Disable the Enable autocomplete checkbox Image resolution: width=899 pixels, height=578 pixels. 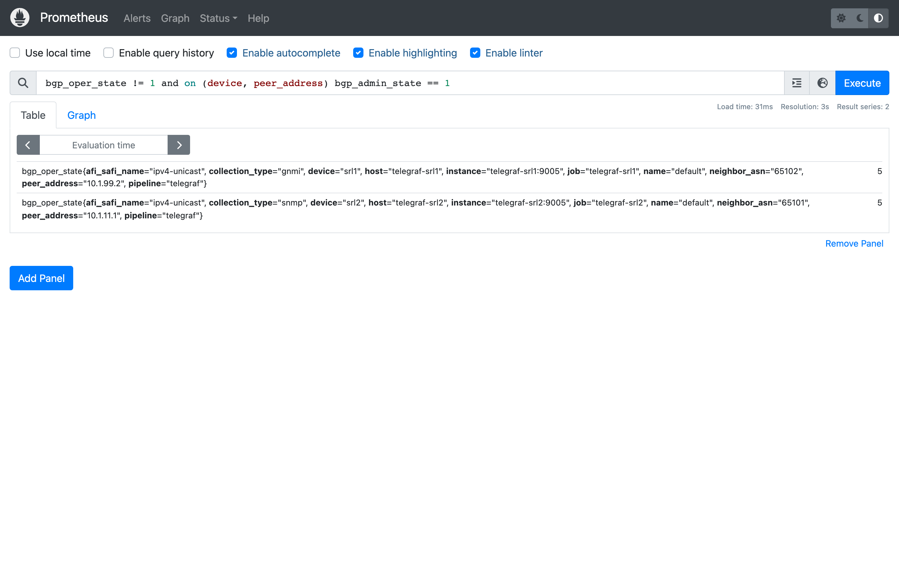coord(232,53)
